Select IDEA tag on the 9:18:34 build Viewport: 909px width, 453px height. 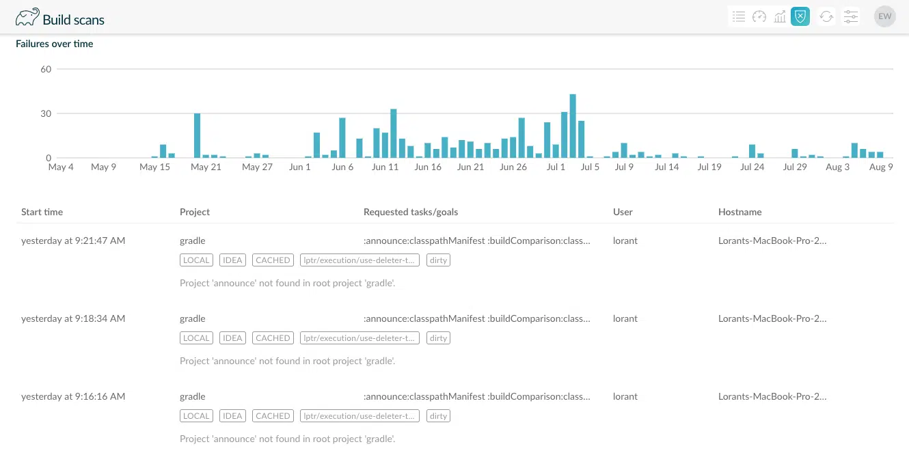pyautogui.click(x=233, y=338)
